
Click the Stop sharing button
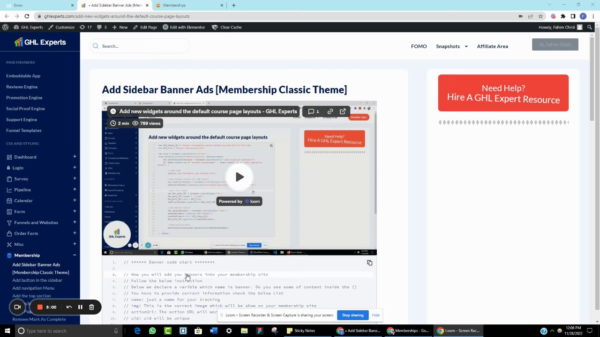pyautogui.click(x=352, y=315)
